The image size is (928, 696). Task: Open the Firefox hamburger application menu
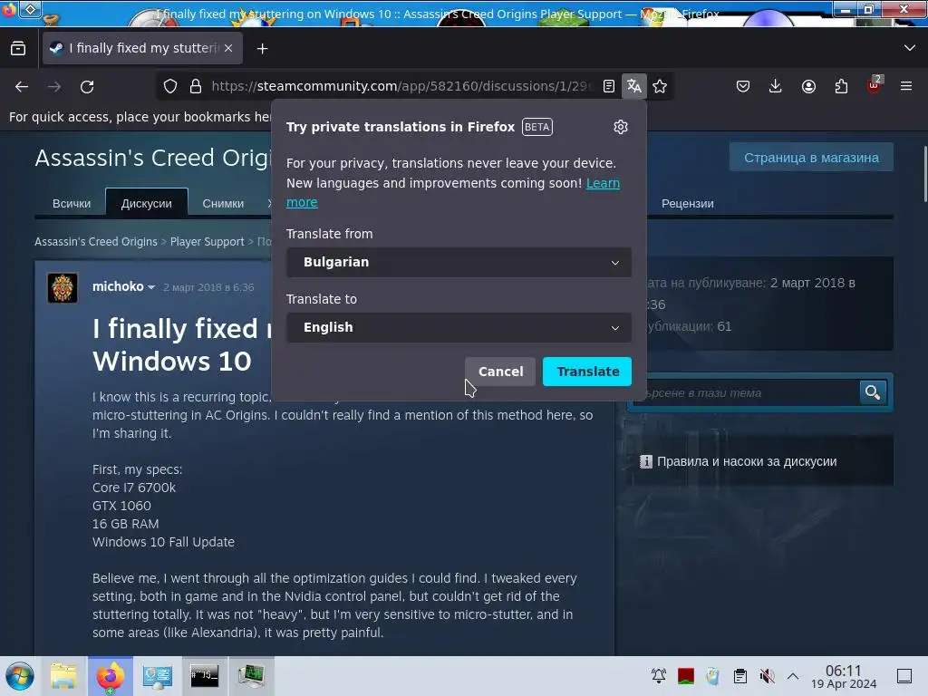[906, 86]
